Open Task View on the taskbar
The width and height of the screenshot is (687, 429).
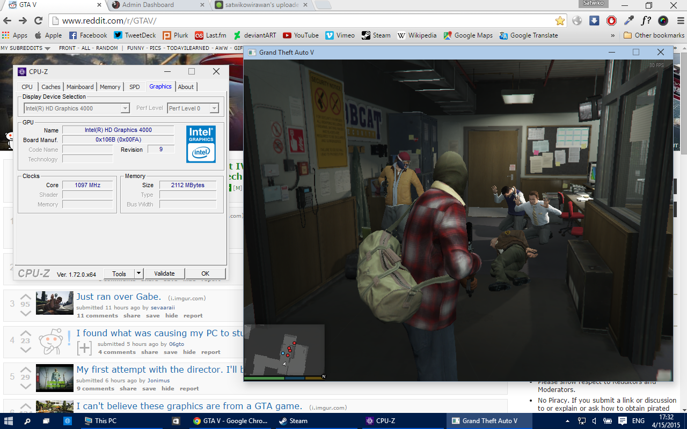[x=46, y=421]
